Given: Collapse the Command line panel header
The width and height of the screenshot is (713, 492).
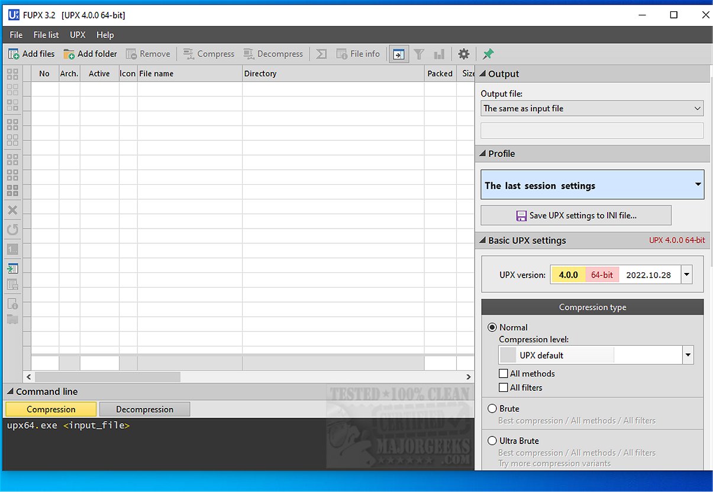Looking at the screenshot, I should (238, 391).
